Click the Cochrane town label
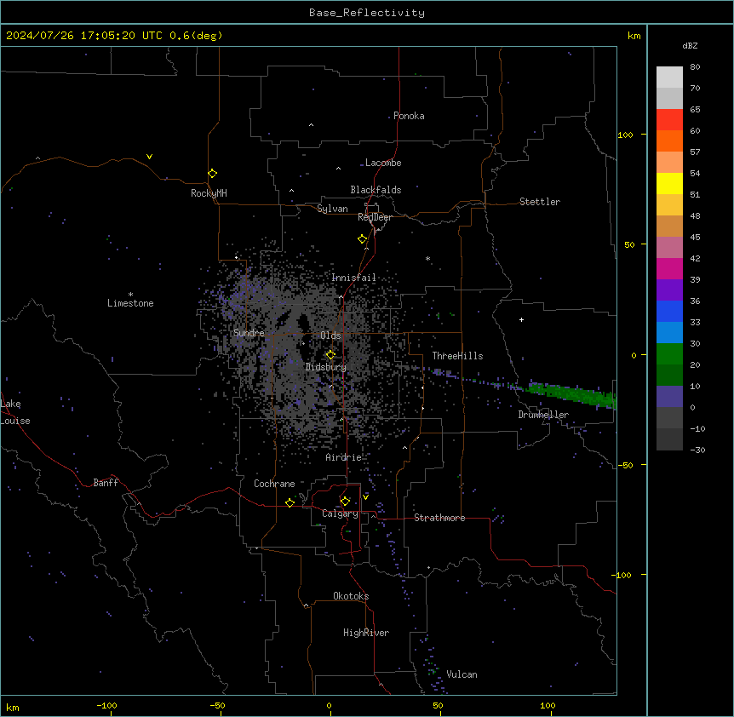 pyautogui.click(x=274, y=484)
